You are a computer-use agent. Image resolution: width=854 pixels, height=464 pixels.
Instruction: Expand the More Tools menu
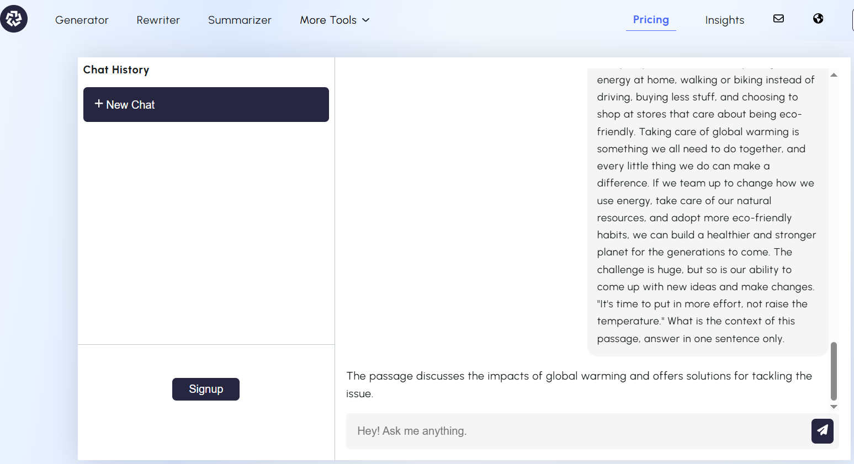click(328, 20)
